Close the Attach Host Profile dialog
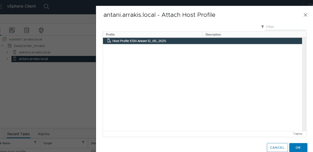The image size is (313, 152). coord(305,15)
